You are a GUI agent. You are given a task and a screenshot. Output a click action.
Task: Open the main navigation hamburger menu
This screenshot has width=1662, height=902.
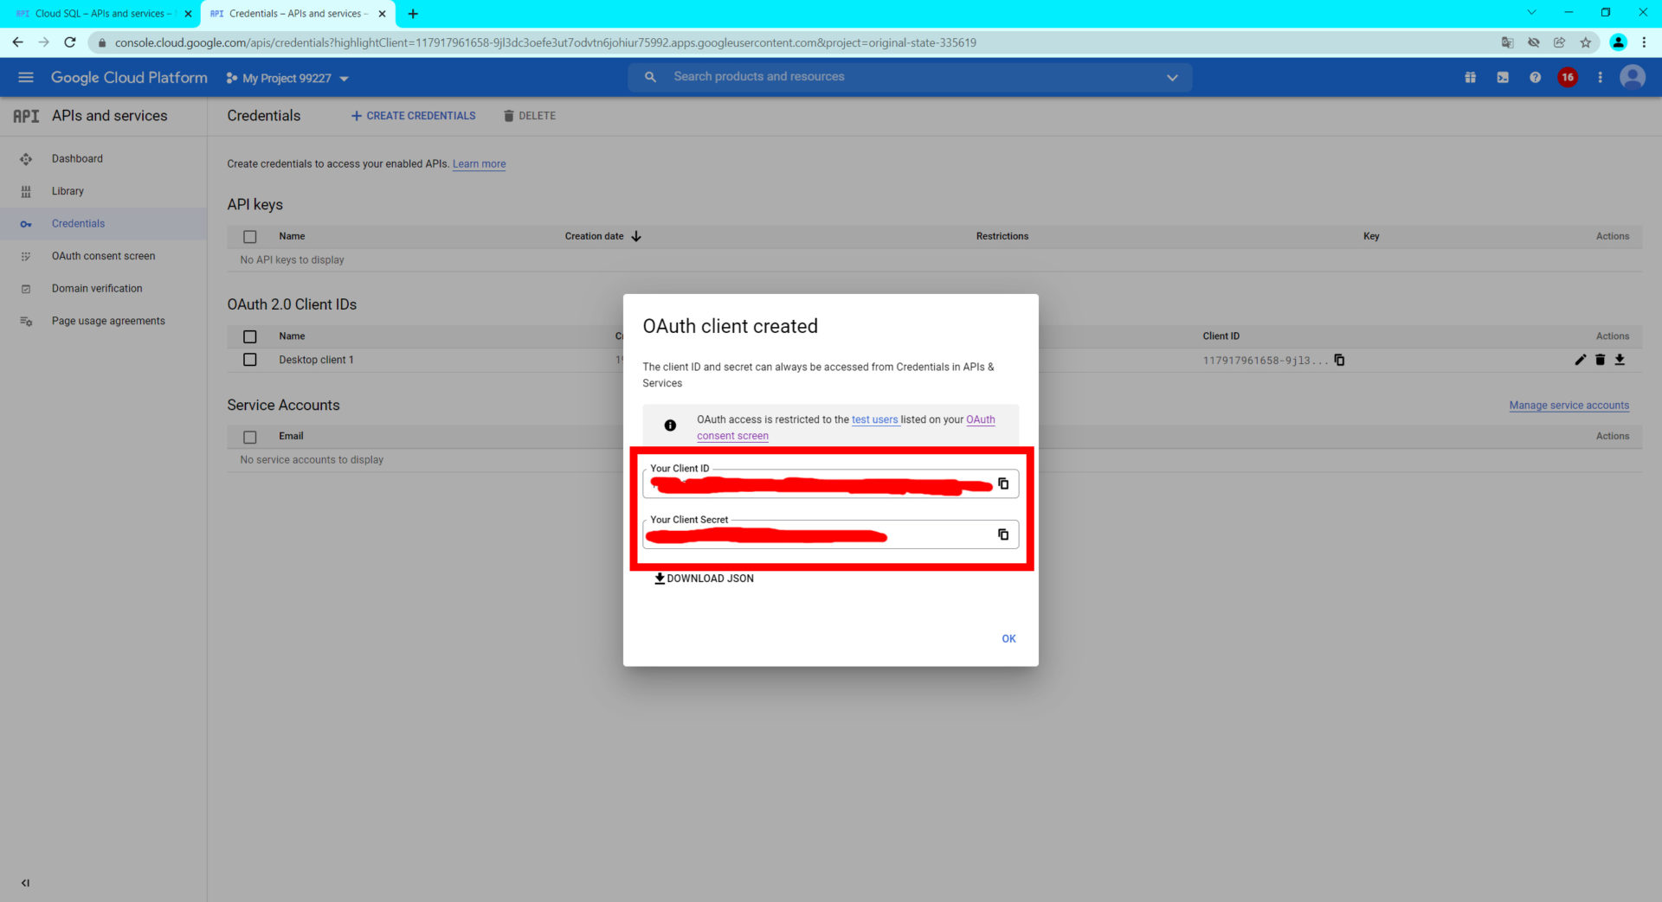pos(26,77)
